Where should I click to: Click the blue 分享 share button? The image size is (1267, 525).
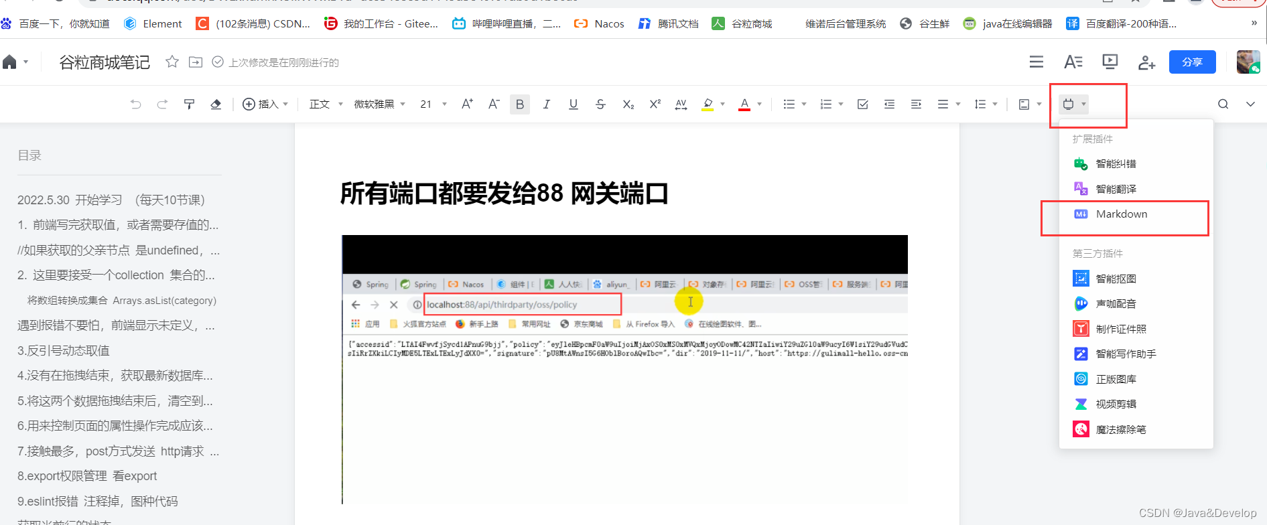1193,62
